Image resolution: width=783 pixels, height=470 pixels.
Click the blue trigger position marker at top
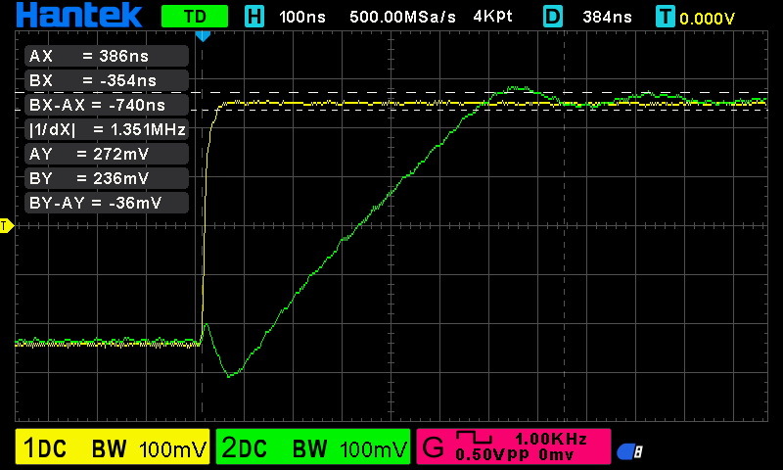tap(203, 36)
